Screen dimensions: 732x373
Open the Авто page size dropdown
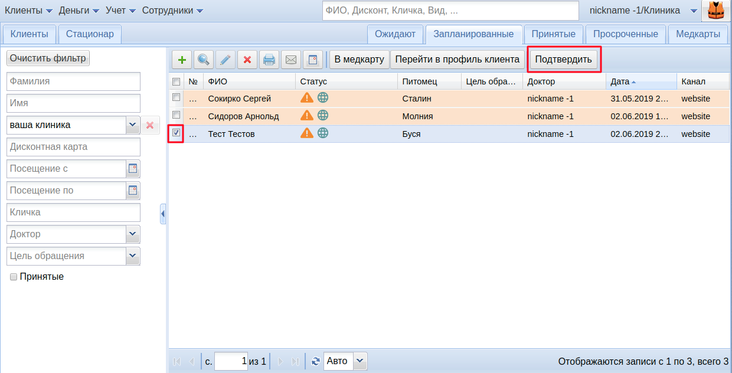pos(360,361)
